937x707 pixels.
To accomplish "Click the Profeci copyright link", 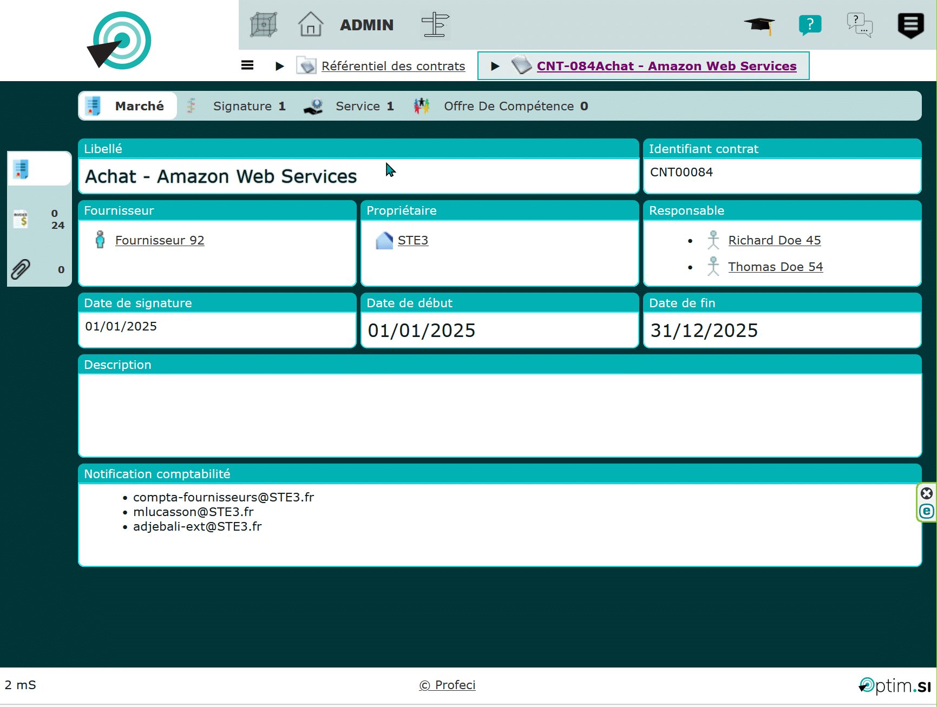I will pos(447,685).
